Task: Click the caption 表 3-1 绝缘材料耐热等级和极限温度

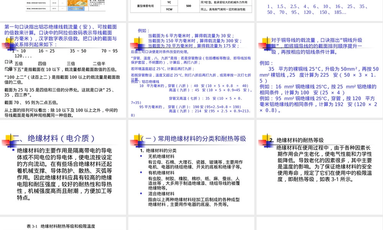Action: tap(61, 226)
